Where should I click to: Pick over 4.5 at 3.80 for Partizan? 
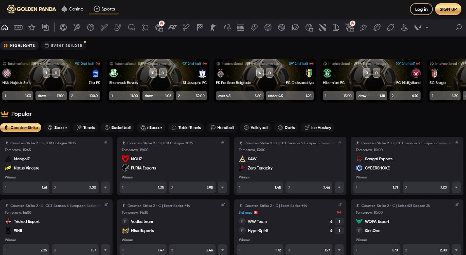240,96
